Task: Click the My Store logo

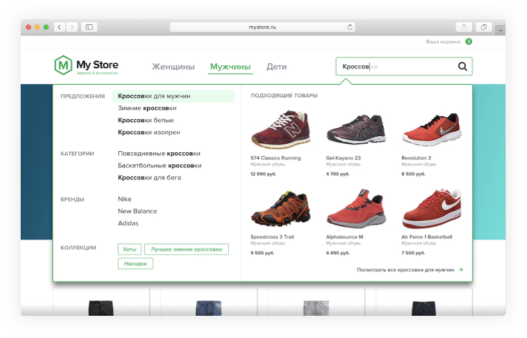Action: (86, 65)
